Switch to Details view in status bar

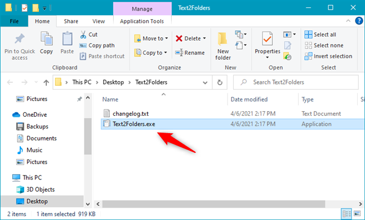coord(346,214)
